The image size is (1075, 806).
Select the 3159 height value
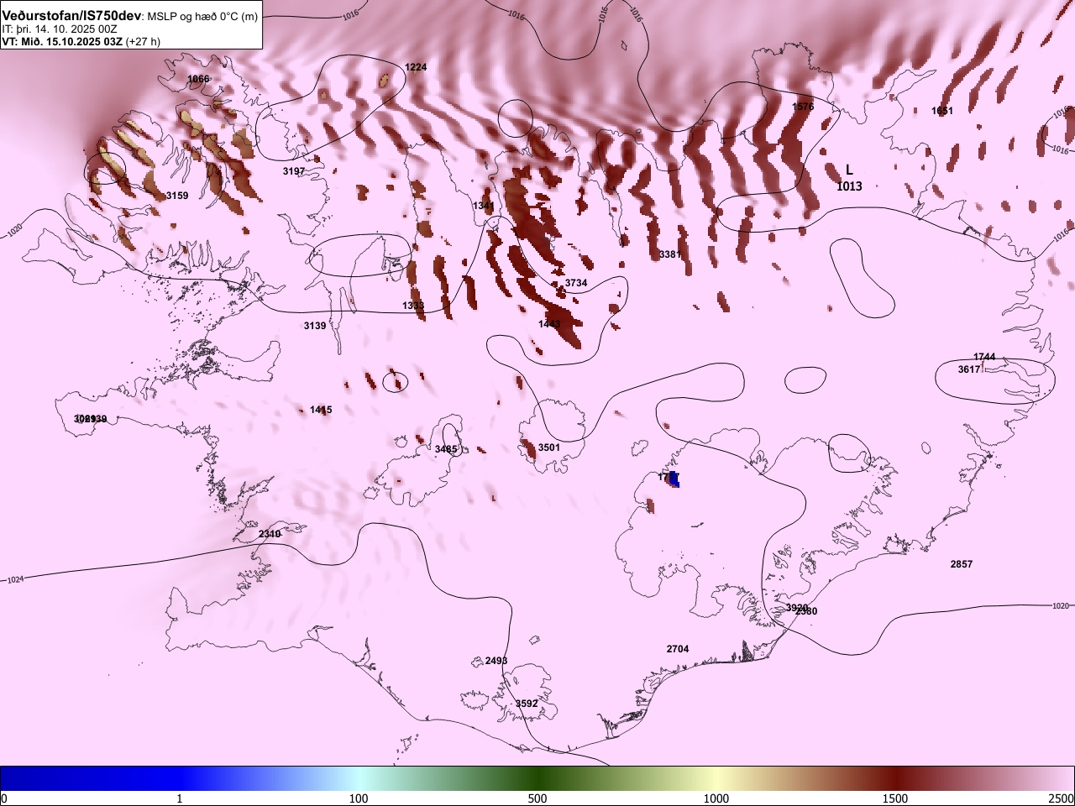pyautogui.click(x=177, y=196)
